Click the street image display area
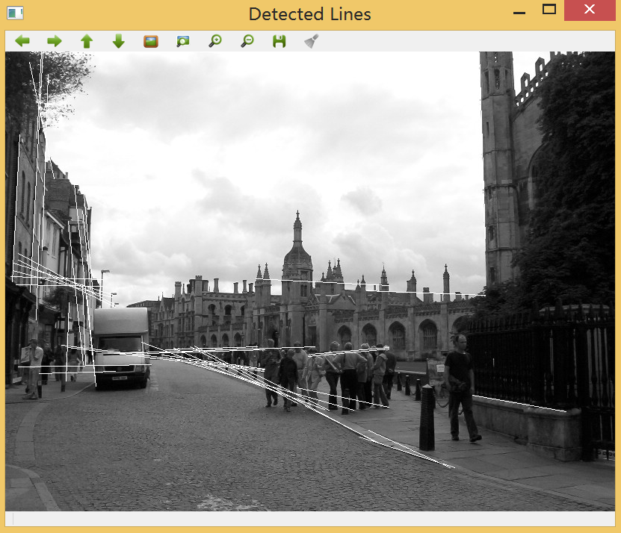The image size is (621, 533). point(310,281)
